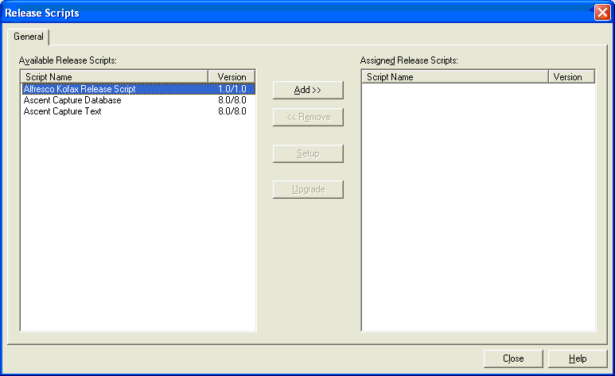Select the Alfresco Kofax Release Script row
The height and width of the screenshot is (376, 615).
coord(80,89)
